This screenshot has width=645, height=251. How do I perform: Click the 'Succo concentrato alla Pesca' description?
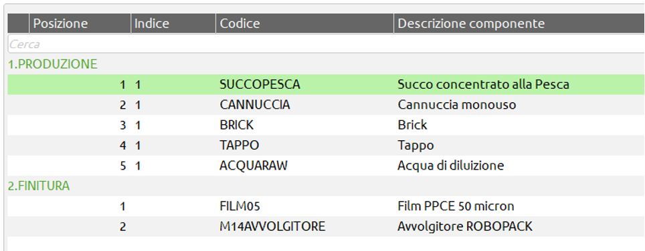click(483, 85)
